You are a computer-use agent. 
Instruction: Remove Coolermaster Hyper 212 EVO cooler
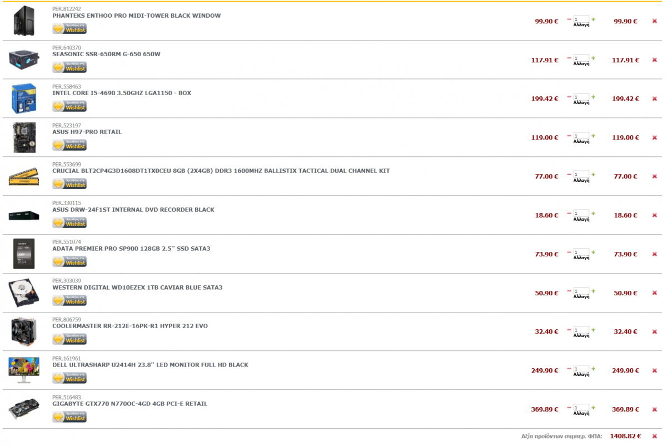654,331
